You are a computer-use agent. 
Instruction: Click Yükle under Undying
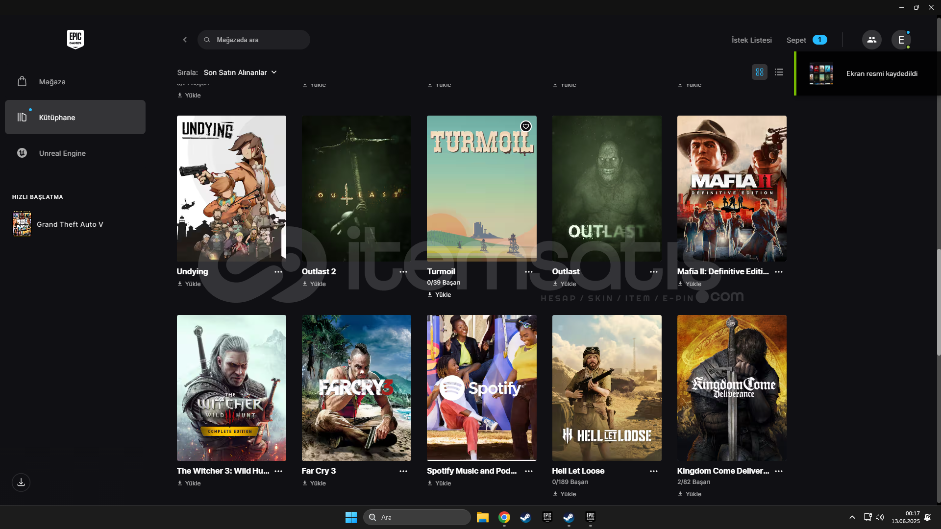click(x=189, y=284)
